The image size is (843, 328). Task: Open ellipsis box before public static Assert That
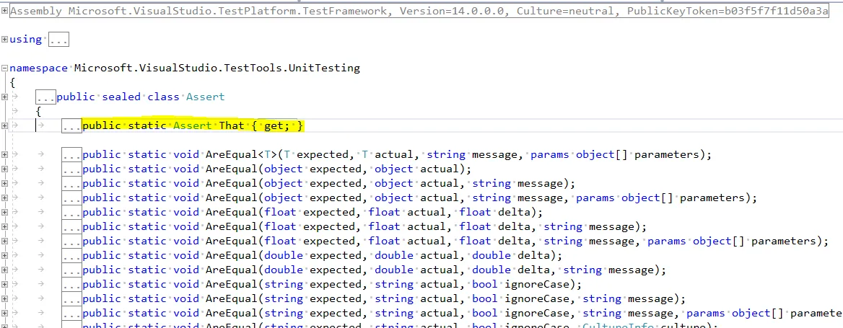tap(71, 126)
